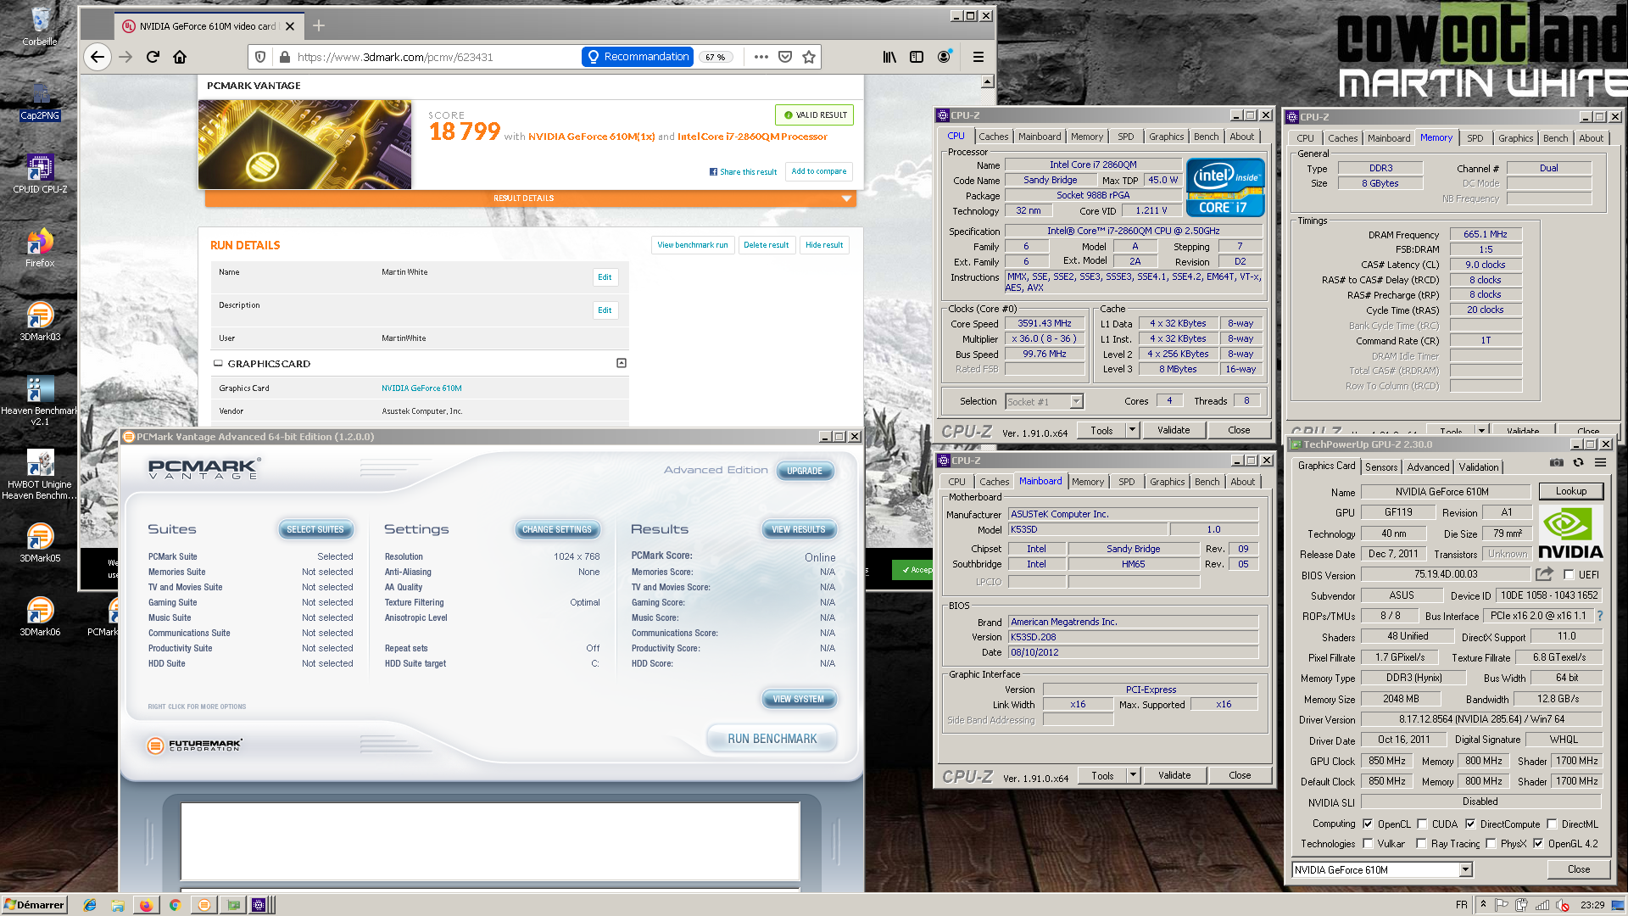This screenshot has height=916, width=1628.
Task: Open Heaven Benchmark v2.1 desktop icon
Action: click(x=40, y=400)
